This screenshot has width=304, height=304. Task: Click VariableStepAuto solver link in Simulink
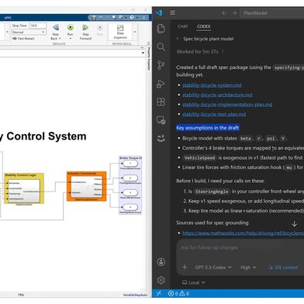pos(135,295)
